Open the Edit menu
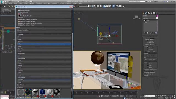 tap(6, 4)
